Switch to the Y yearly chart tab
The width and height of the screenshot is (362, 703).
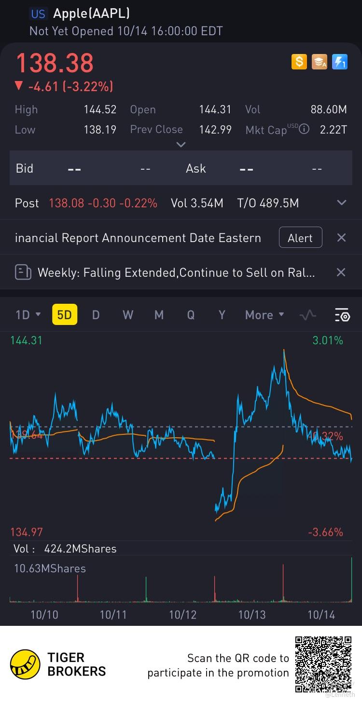[222, 315]
